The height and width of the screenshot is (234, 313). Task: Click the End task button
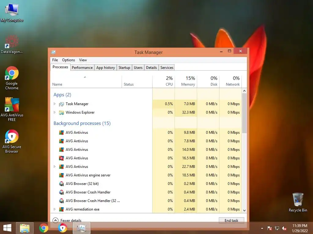231,220
